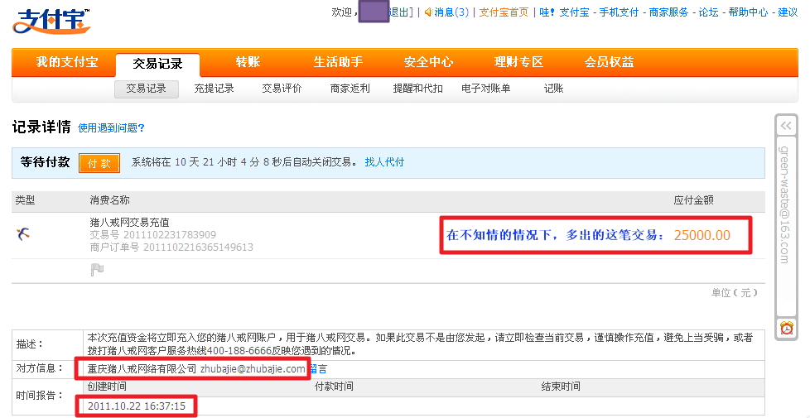The height and width of the screenshot is (418, 810).
Task: Click the 类型 column header
Action: [25, 200]
